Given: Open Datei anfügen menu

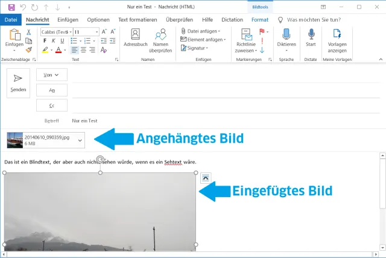Looking at the screenshot, I should click(x=200, y=31).
